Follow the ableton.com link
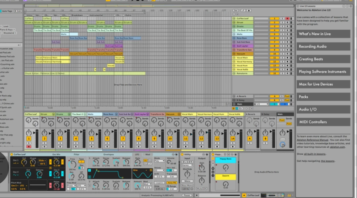This screenshot has width=357, height=198. pos(337,147)
